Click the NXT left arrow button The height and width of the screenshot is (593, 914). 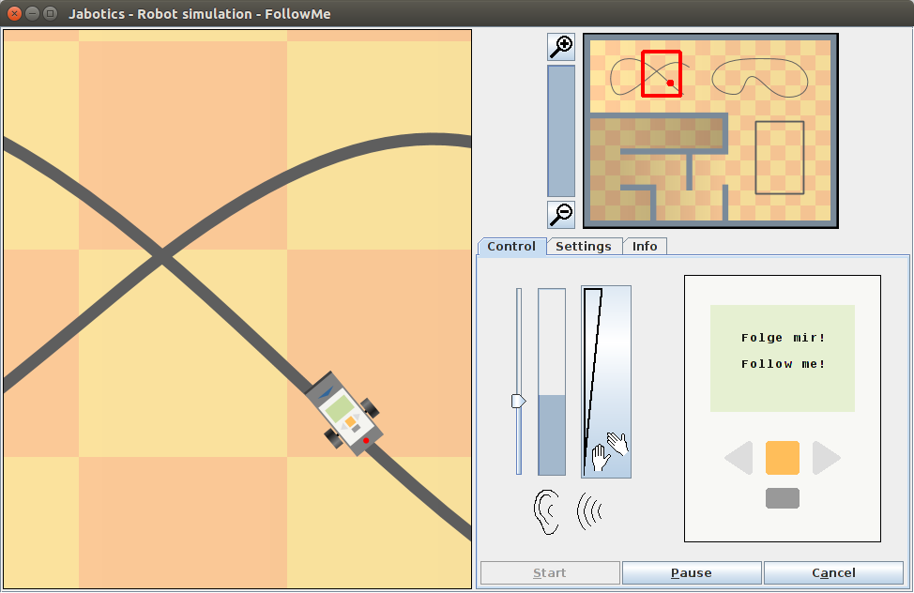739,458
